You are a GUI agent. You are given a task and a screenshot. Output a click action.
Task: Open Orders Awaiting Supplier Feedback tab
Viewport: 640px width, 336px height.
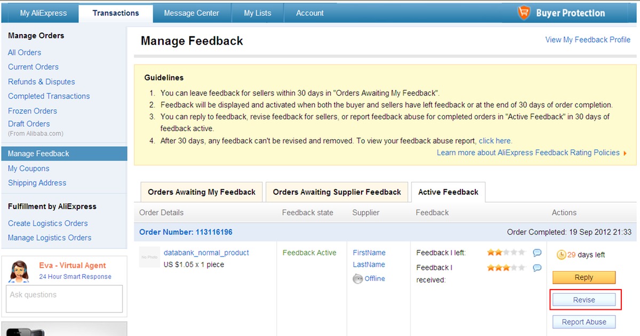[x=337, y=192]
